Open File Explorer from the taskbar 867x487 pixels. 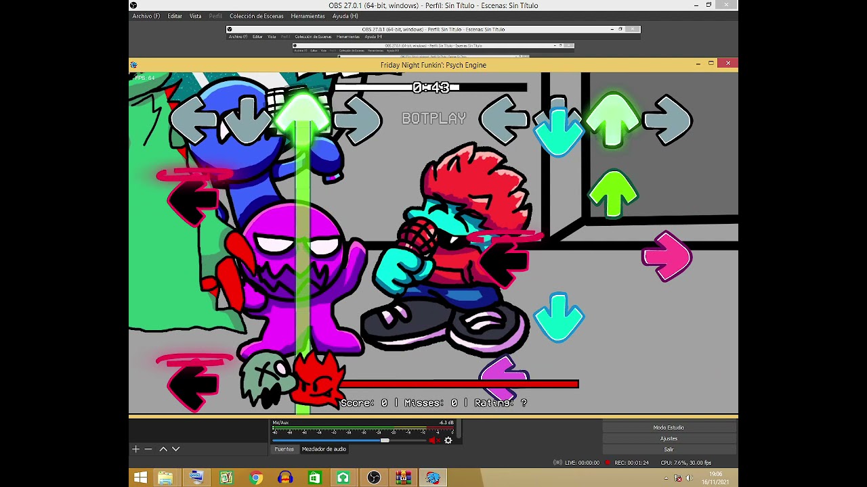(x=165, y=478)
